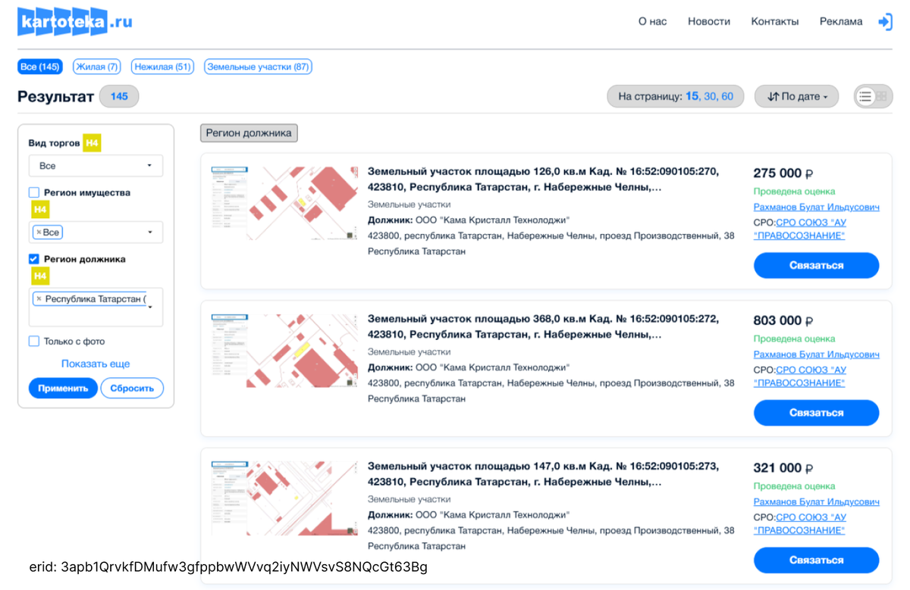
Task: Select the 'Все (145)' filter tab
Action: (x=40, y=67)
